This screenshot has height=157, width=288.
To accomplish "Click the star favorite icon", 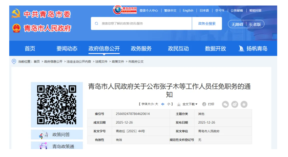I will point(244,104).
